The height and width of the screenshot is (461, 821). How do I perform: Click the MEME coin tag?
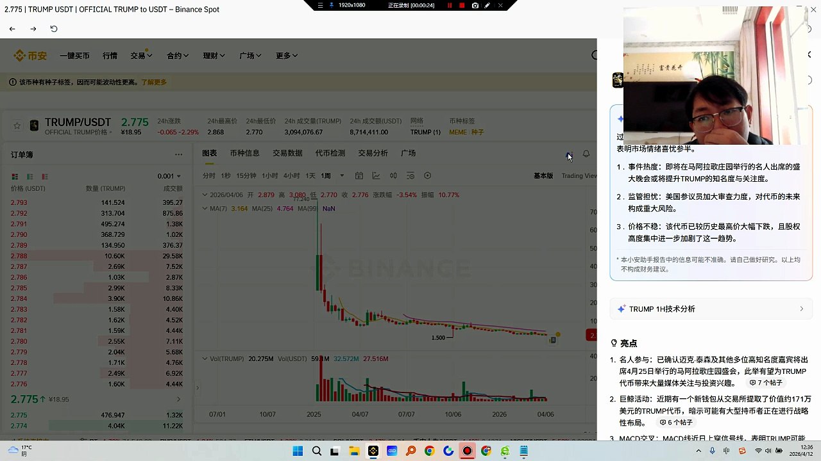(457, 132)
